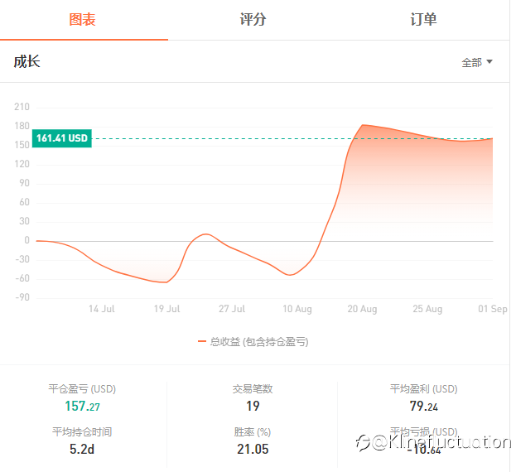Toggle the 总收益 (包含持仓盈亏) legend item
516x472 pixels.
(253, 342)
